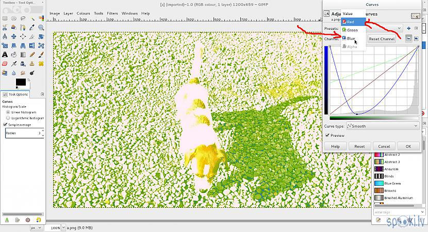Click the Cancel button in Curves
Image resolution: width=428 pixels, height=232 pixels.
click(384, 146)
